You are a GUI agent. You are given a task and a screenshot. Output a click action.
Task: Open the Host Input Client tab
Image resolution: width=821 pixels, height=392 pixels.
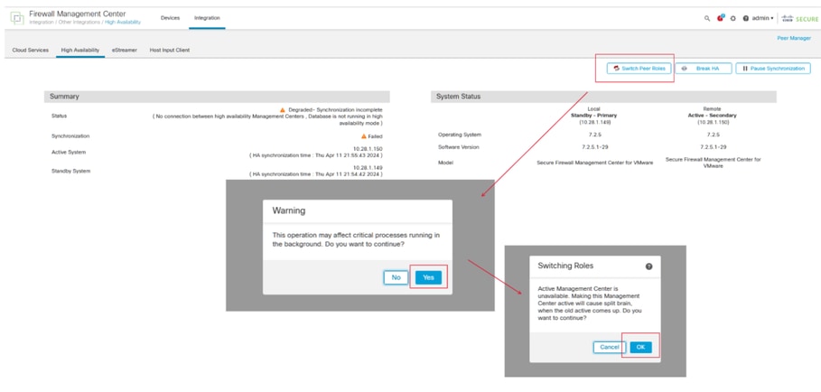[170, 51]
